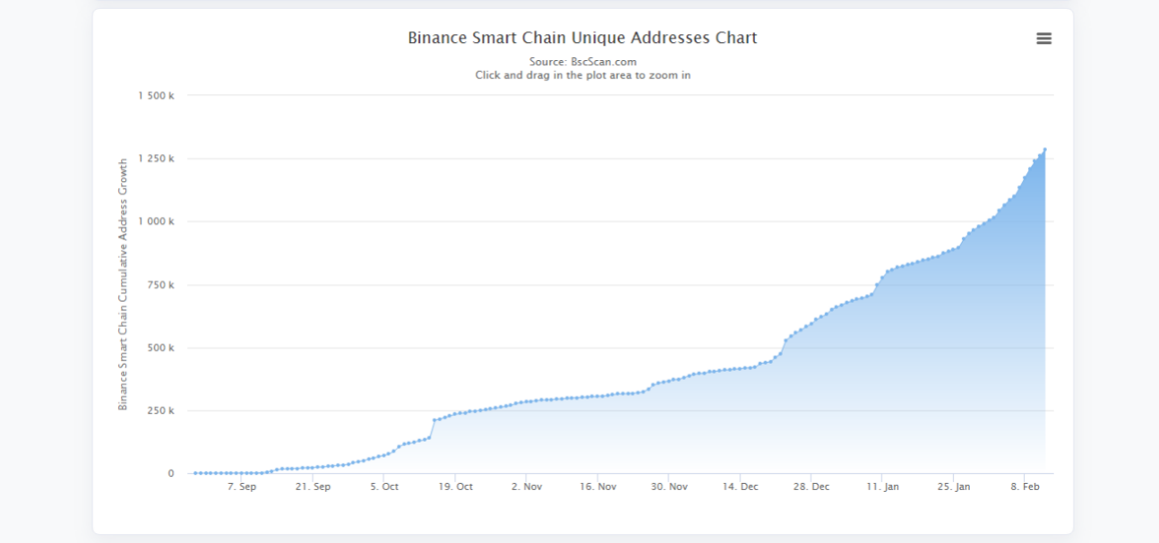Select the last data point at chart's peak
1159x543 pixels.
tap(1044, 150)
